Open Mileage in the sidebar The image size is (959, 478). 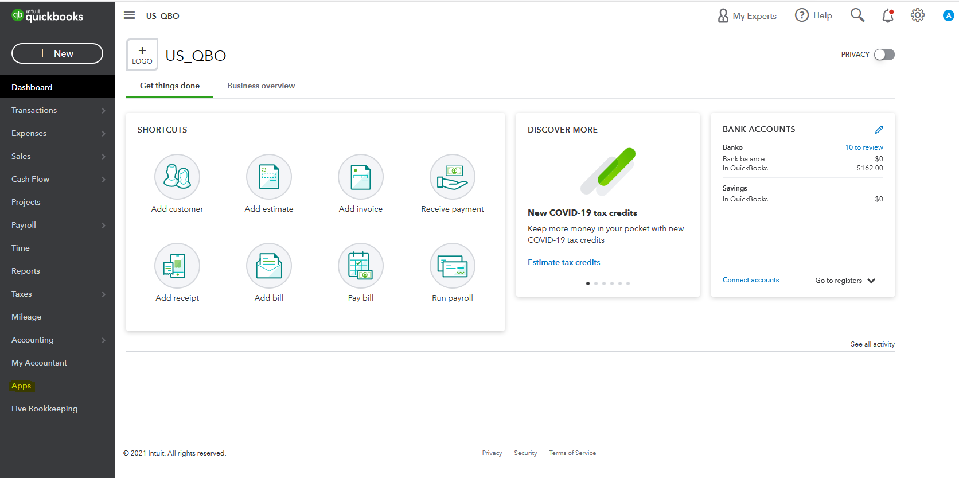(57, 317)
